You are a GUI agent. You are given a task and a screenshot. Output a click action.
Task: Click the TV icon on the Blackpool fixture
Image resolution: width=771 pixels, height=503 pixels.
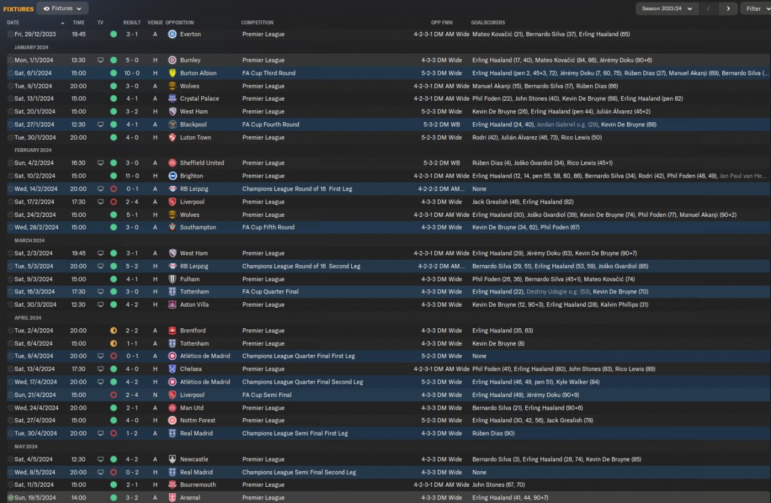pyautogui.click(x=101, y=125)
